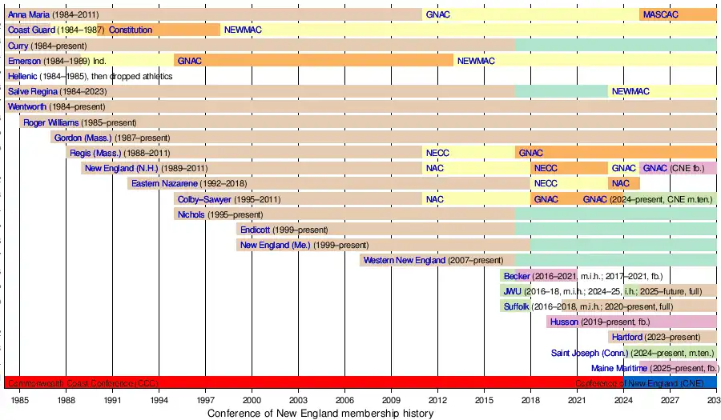Click the chart title below the axis
721x420 pixels.
click(320, 414)
